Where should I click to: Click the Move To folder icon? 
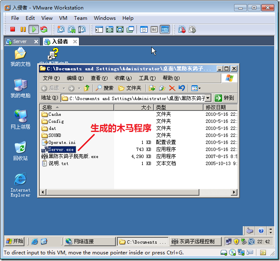pos(152,88)
